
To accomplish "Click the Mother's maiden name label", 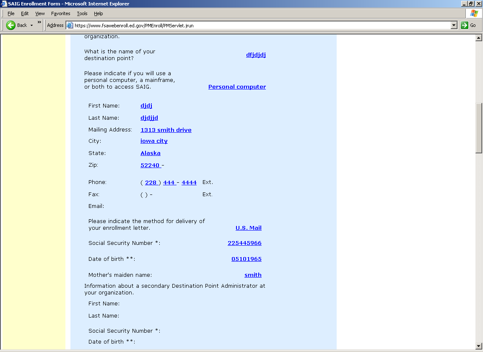I will 120,275.
